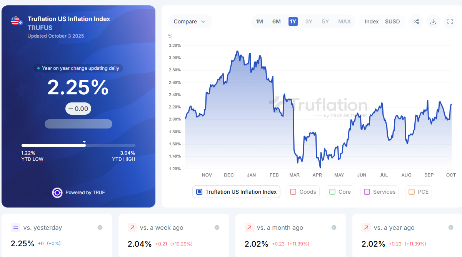Click the share chart icon
This screenshot has width=462, height=257.
point(416,21)
